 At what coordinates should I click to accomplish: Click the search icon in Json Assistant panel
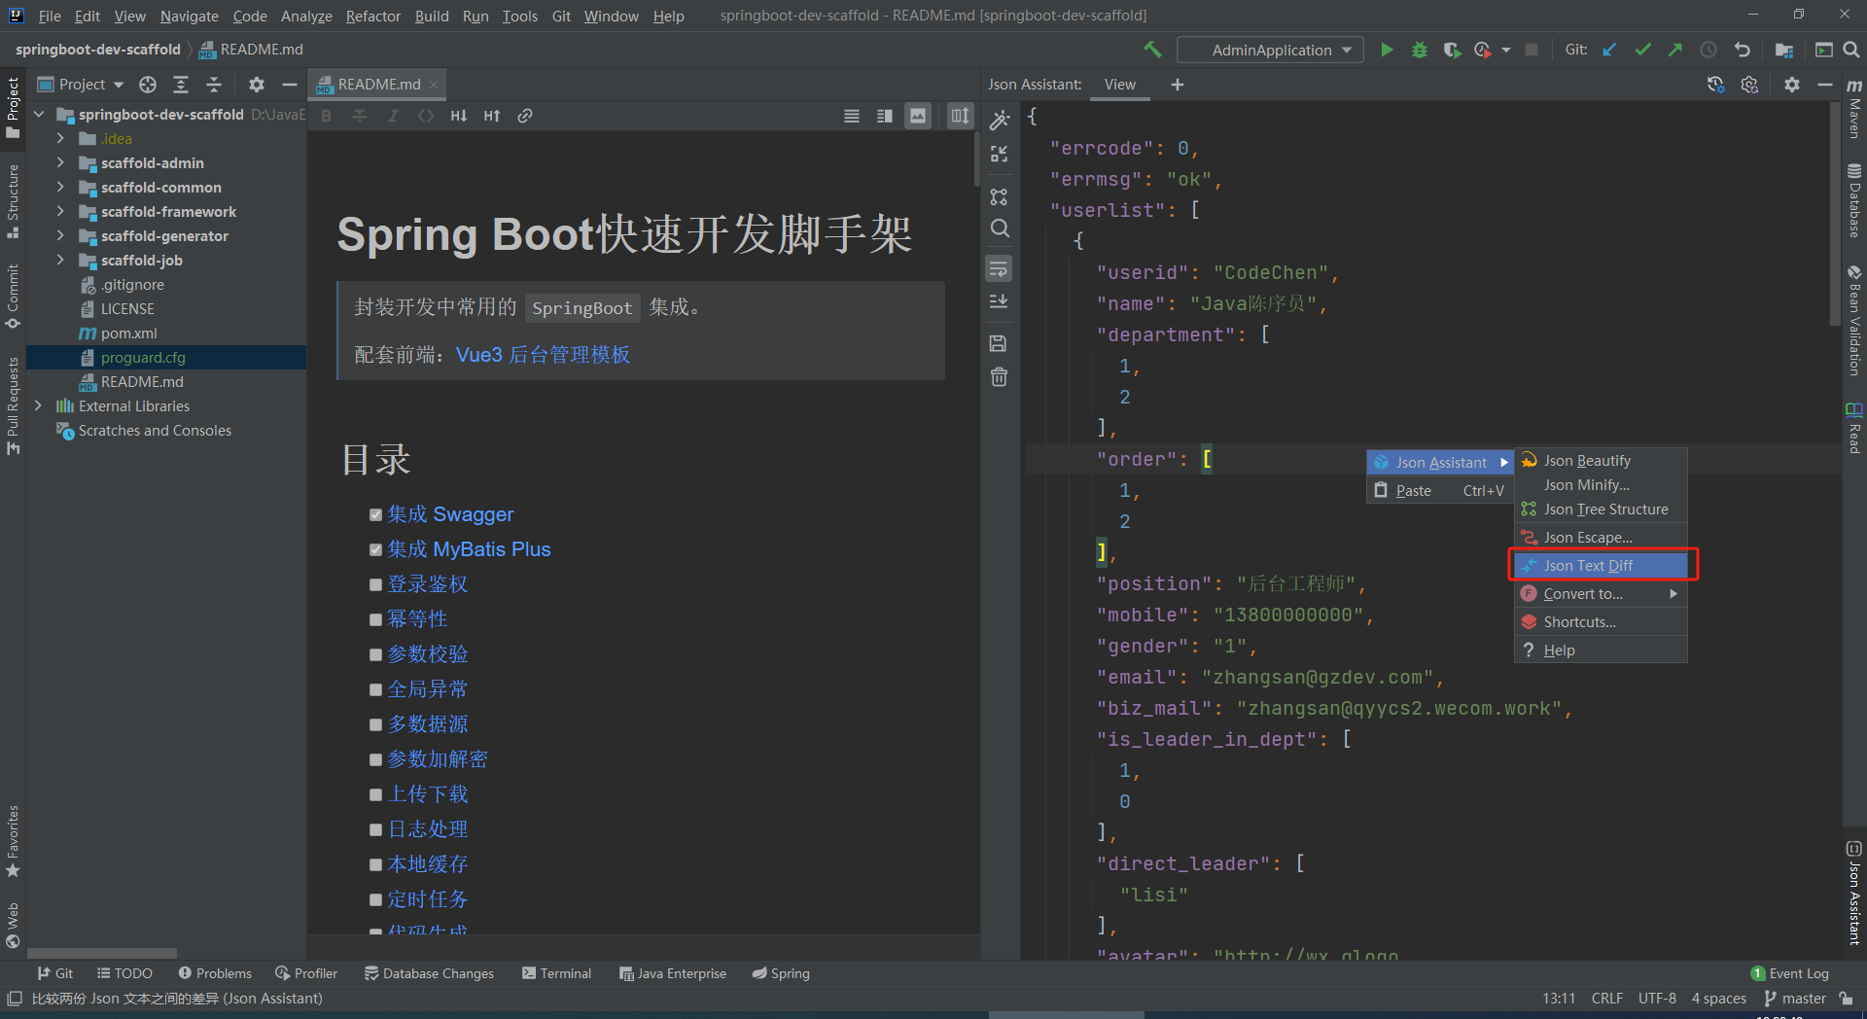[x=999, y=228]
